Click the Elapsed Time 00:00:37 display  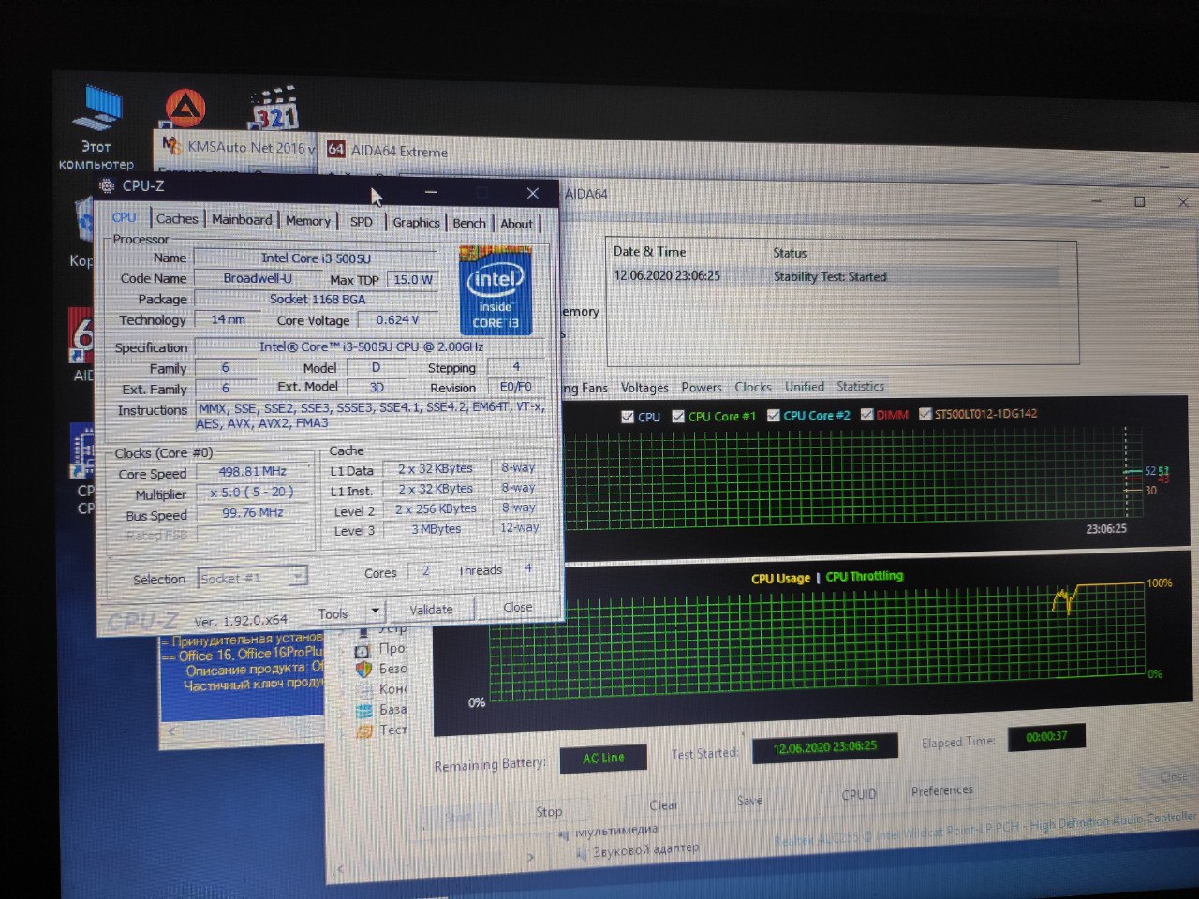coord(1046,737)
